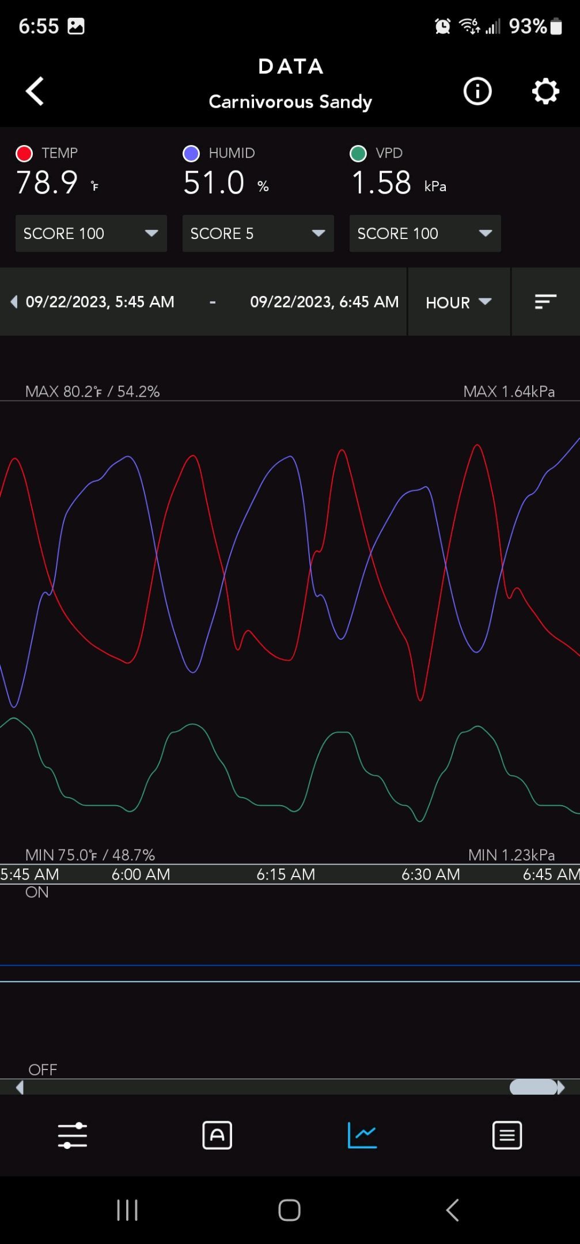Screen dimensions: 580x1244
Task: Tap Android system back button
Action: coord(453,1210)
